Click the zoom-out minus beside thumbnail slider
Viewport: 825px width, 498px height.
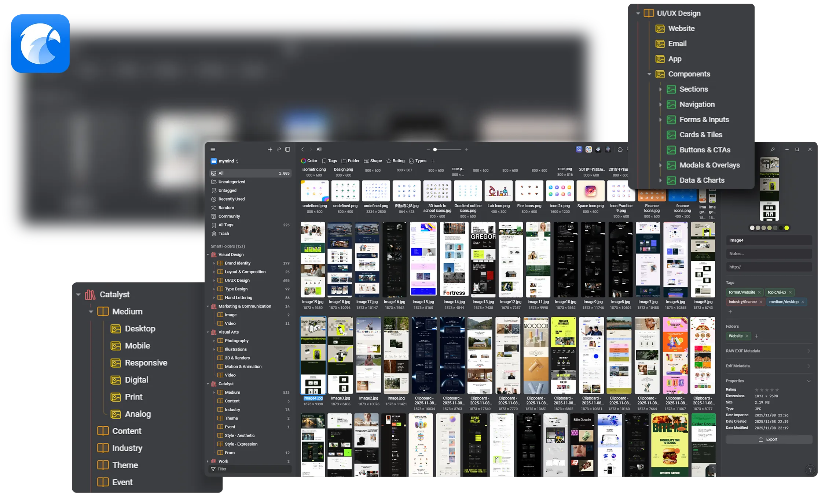[428, 149]
